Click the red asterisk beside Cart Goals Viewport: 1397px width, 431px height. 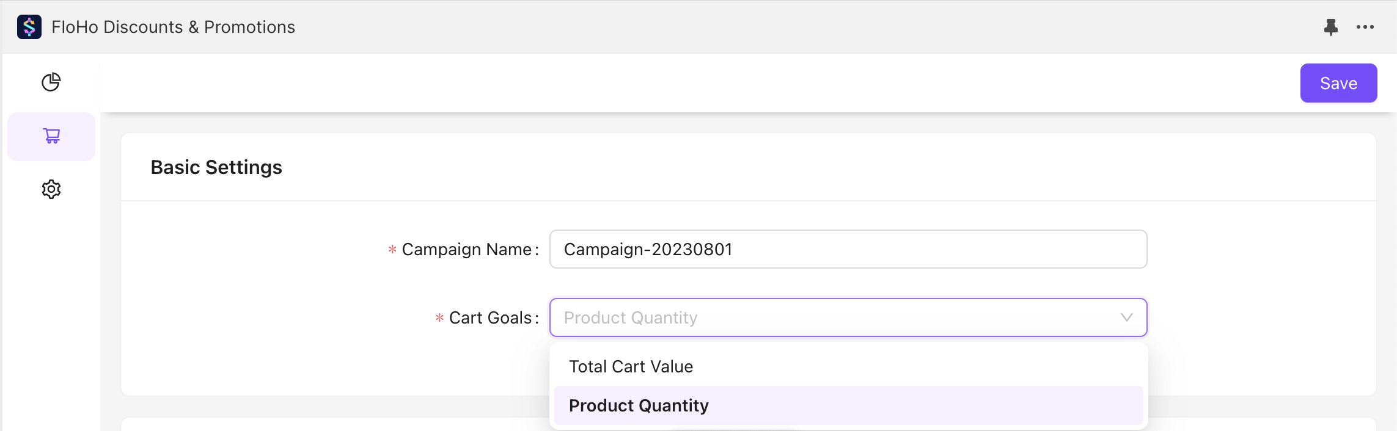pyautogui.click(x=439, y=318)
